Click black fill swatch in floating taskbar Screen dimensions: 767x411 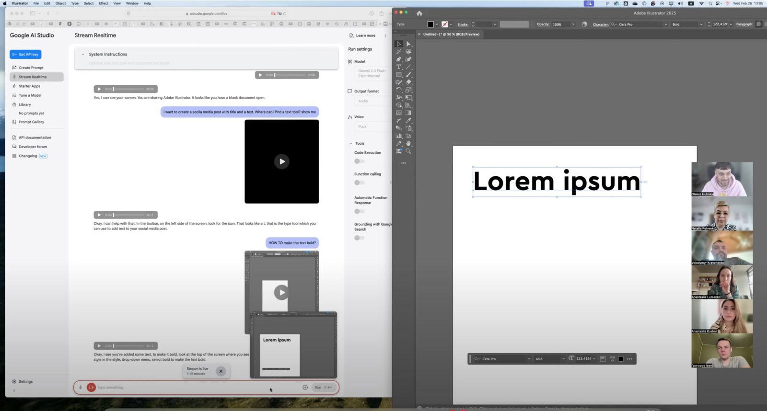[621, 359]
